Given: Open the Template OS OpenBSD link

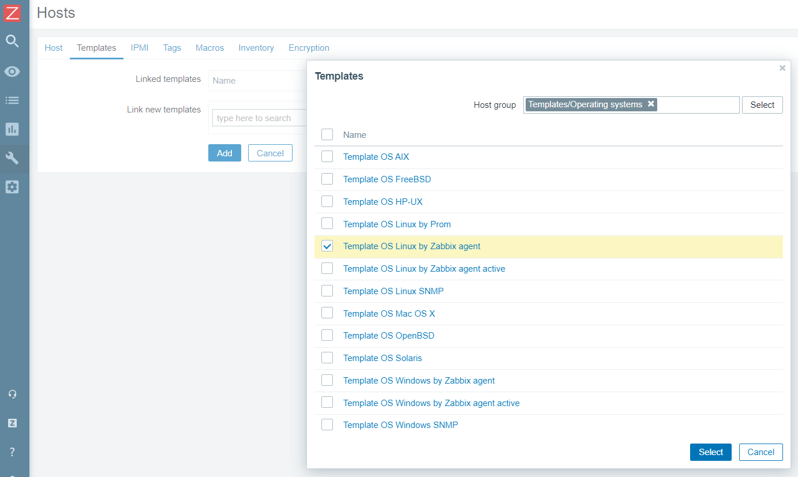Looking at the screenshot, I should [389, 336].
